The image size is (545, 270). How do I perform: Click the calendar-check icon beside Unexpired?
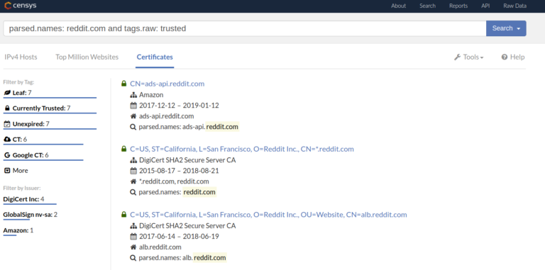click(x=7, y=124)
